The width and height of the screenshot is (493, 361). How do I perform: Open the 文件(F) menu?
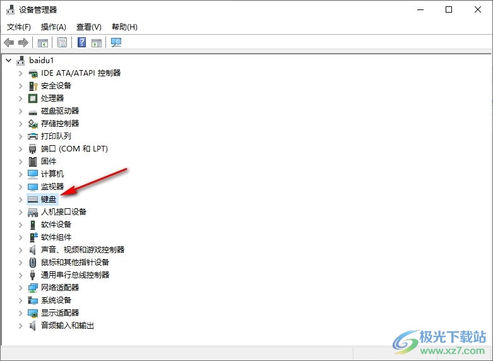click(x=19, y=27)
